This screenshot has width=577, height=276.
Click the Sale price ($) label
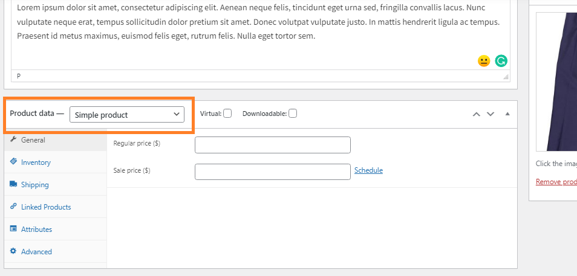click(132, 170)
